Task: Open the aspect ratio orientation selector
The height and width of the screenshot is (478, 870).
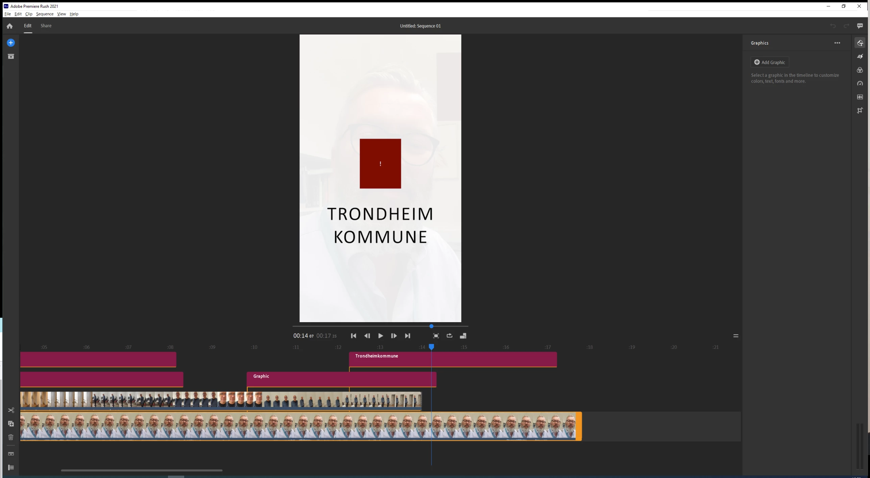Action: pyautogui.click(x=463, y=336)
